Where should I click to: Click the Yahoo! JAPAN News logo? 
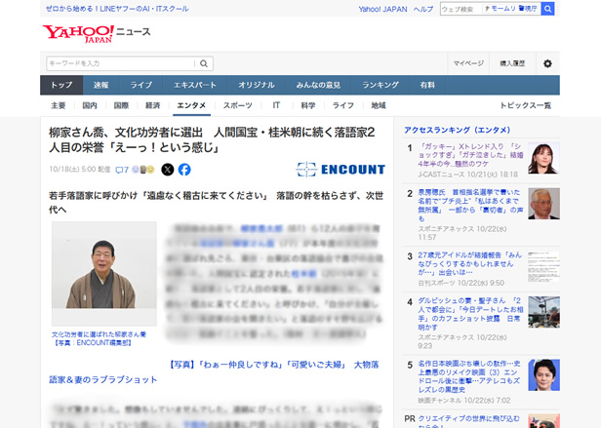tap(96, 32)
